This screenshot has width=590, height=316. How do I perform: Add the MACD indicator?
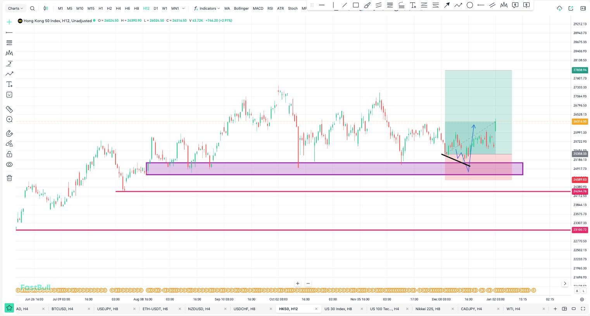[x=258, y=9]
